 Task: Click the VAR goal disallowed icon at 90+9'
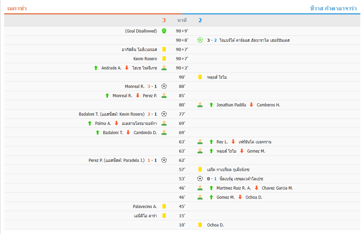point(164,31)
